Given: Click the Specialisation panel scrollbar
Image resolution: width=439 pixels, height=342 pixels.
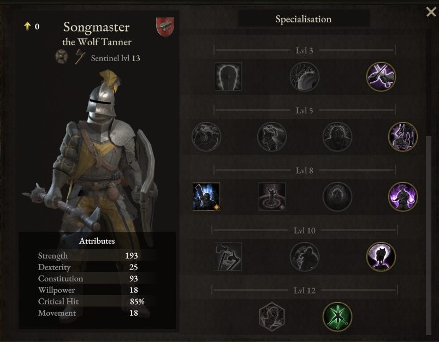Looking at the screenshot, I should click(x=429, y=235).
